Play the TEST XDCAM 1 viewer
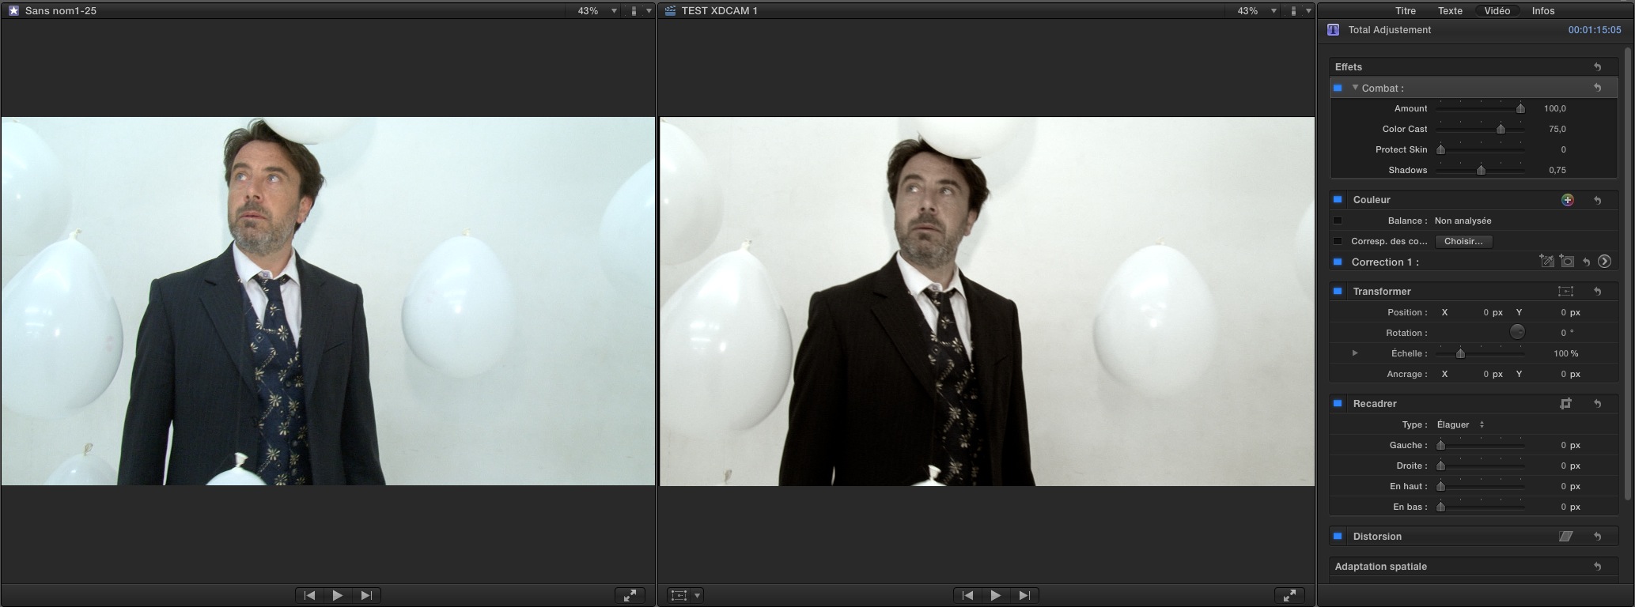The width and height of the screenshot is (1635, 607). coord(996,595)
